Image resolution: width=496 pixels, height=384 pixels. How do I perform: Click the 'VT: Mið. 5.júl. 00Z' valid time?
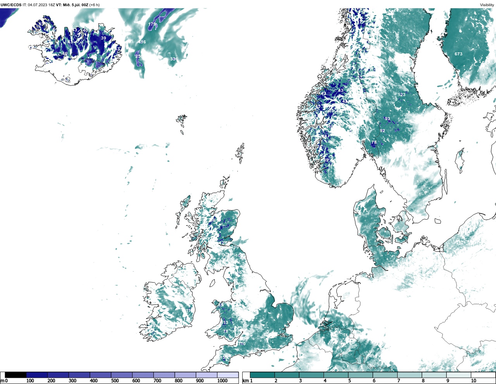(x=72, y=5)
